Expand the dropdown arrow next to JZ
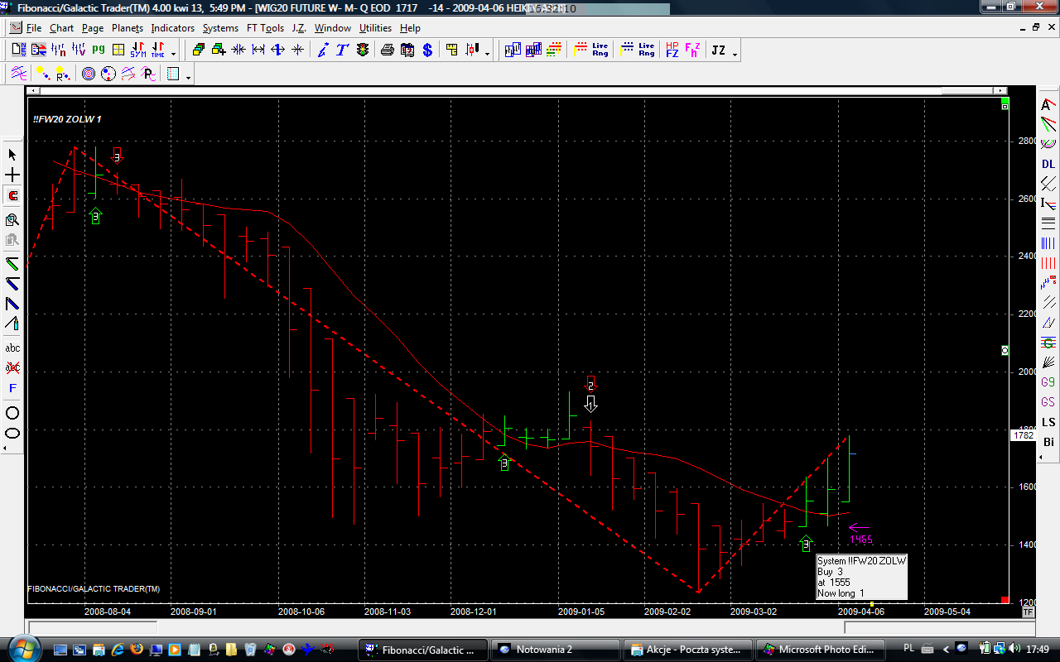1060x662 pixels. pos(735,54)
